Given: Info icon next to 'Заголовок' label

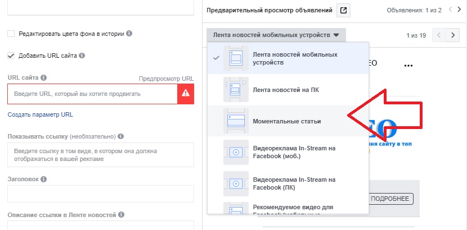Looking at the screenshot, I should tap(44, 180).
